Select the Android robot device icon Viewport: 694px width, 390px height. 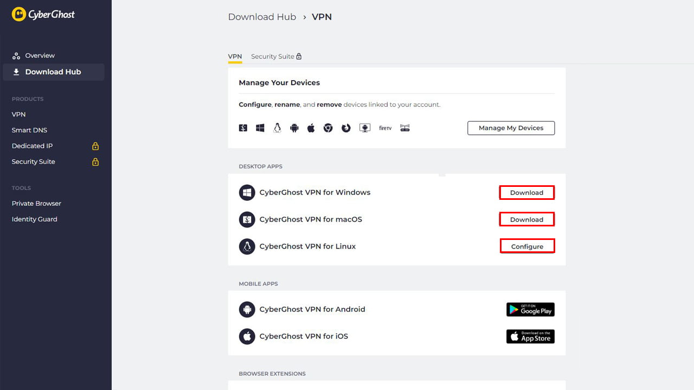coord(294,128)
